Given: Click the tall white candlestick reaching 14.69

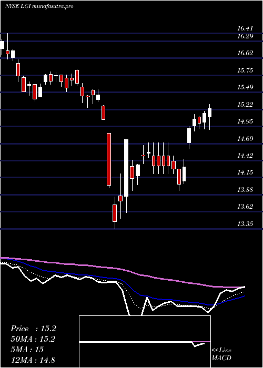Looking at the screenshot, I should (126, 168).
